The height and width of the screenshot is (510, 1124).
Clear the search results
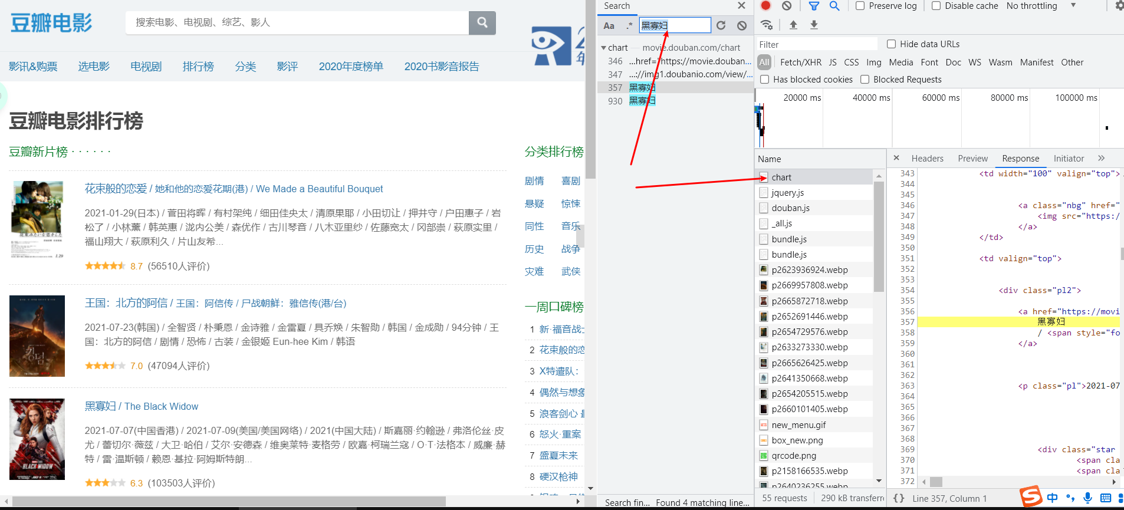(x=742, y=25)
